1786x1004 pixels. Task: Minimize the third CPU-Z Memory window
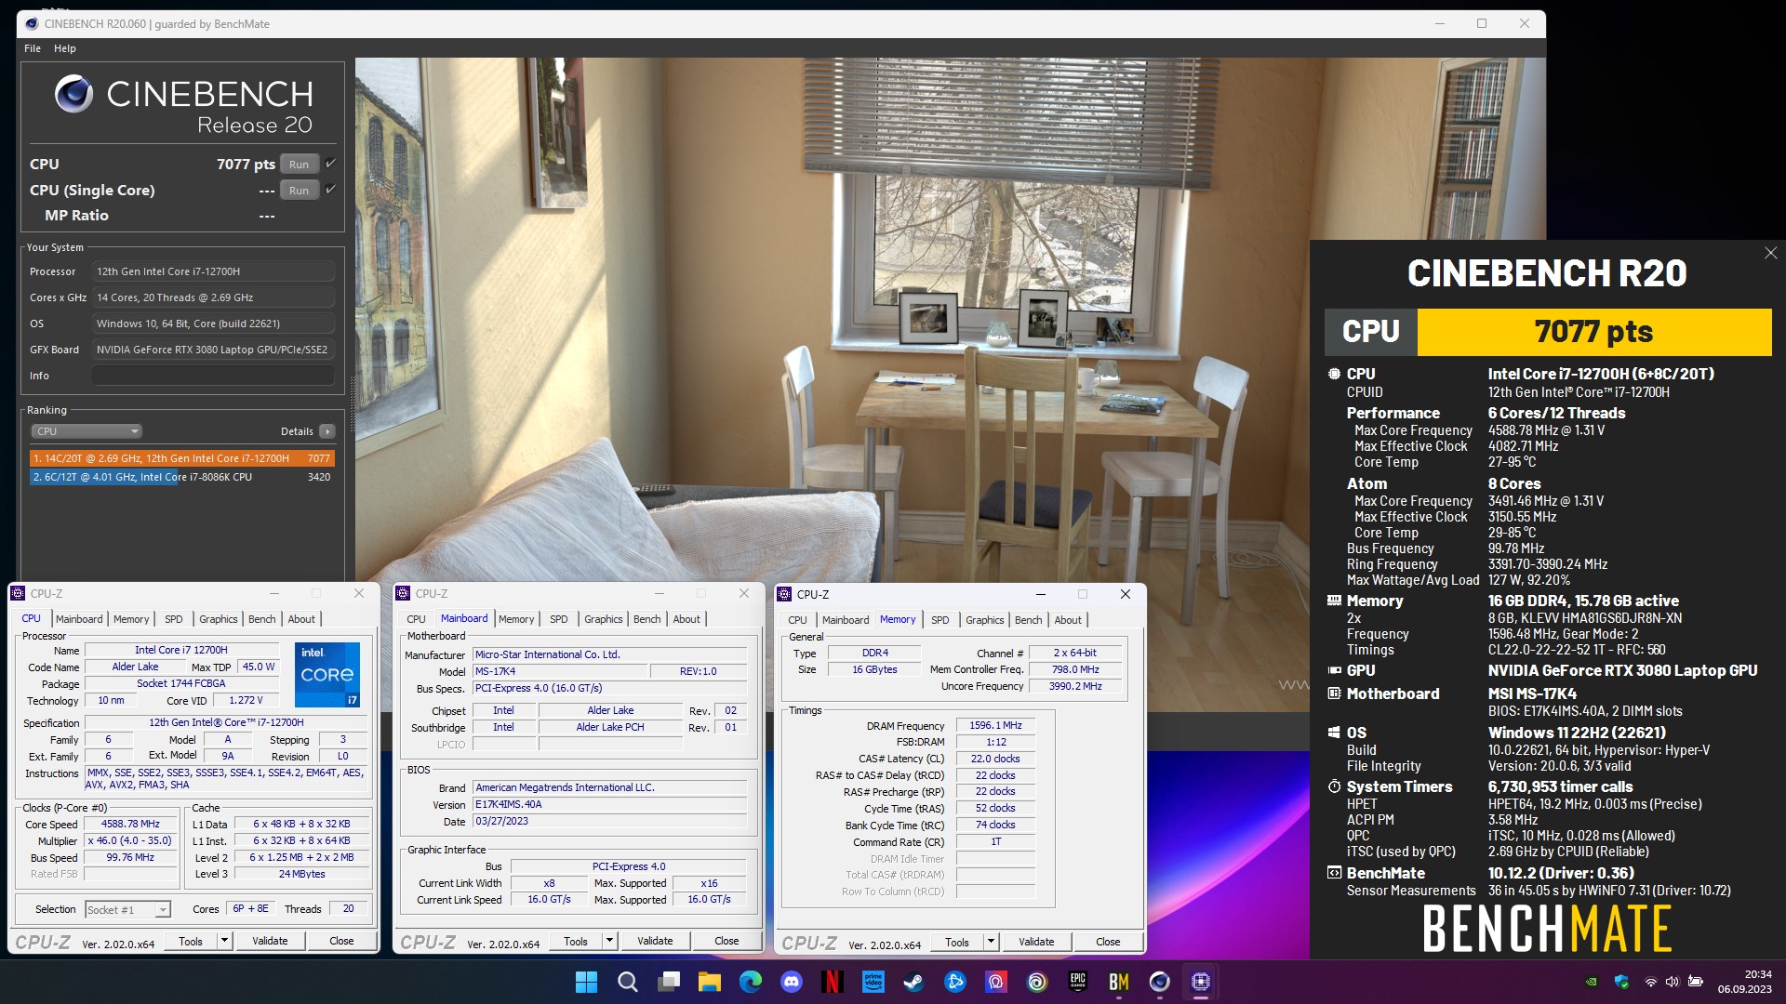(x=1040, y=594)
